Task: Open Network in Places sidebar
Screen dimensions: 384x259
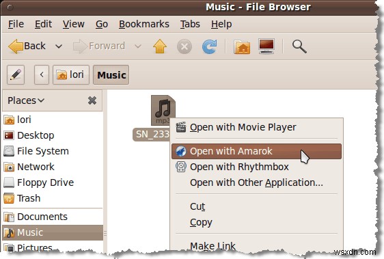Action: tap(53, 167)
